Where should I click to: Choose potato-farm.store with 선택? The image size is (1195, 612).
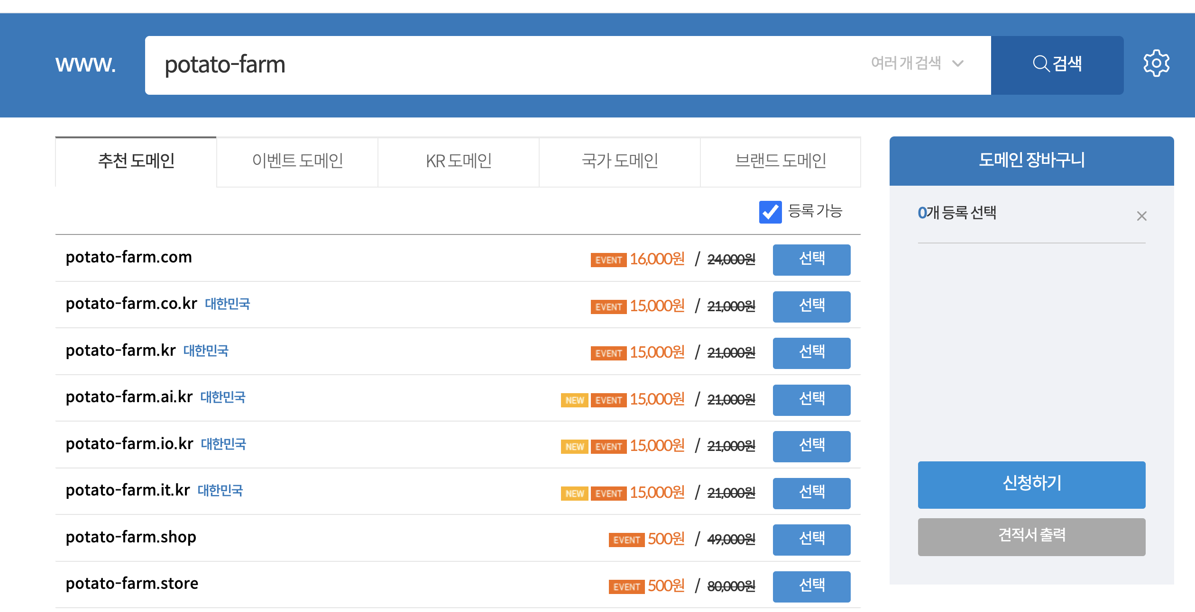811,586
